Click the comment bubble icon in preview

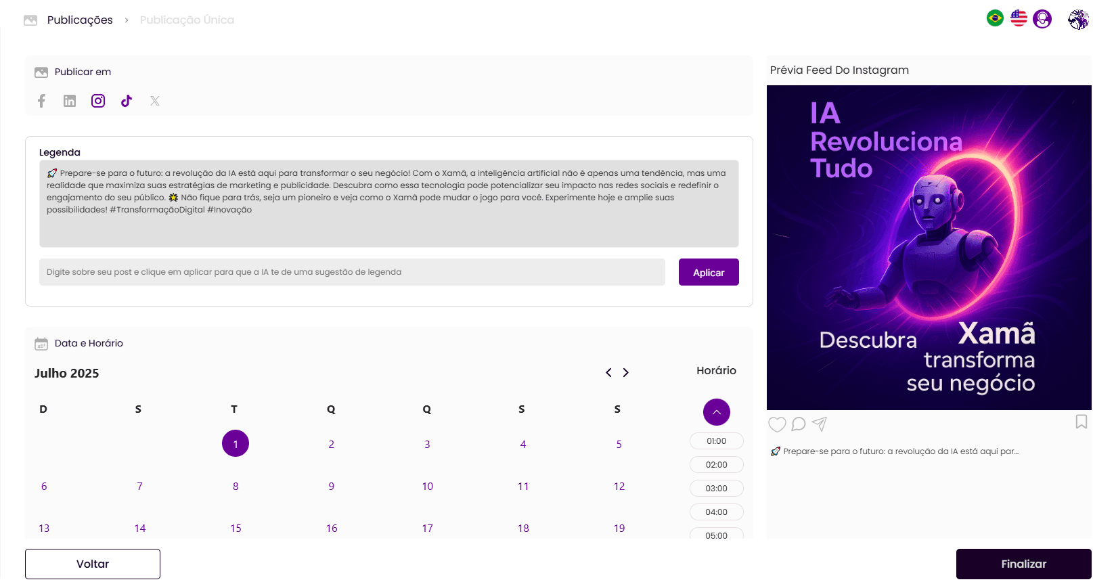(x=799, y=424)
